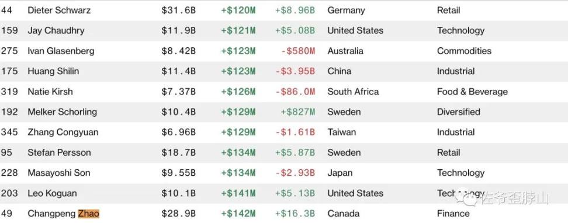Select the rank 345 cell
568x223 pixels.
[x=9, y=133]
